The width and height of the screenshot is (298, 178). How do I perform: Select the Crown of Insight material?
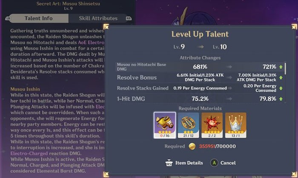click(x=236, y=125)
